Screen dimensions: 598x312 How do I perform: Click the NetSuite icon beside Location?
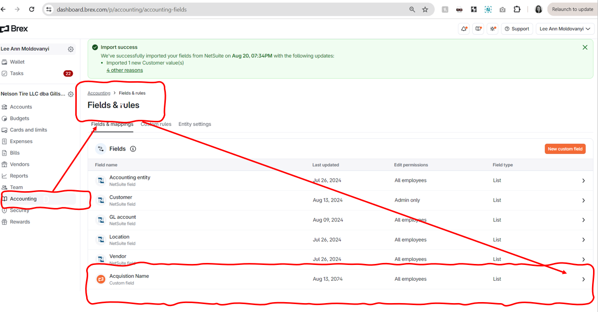100,240
